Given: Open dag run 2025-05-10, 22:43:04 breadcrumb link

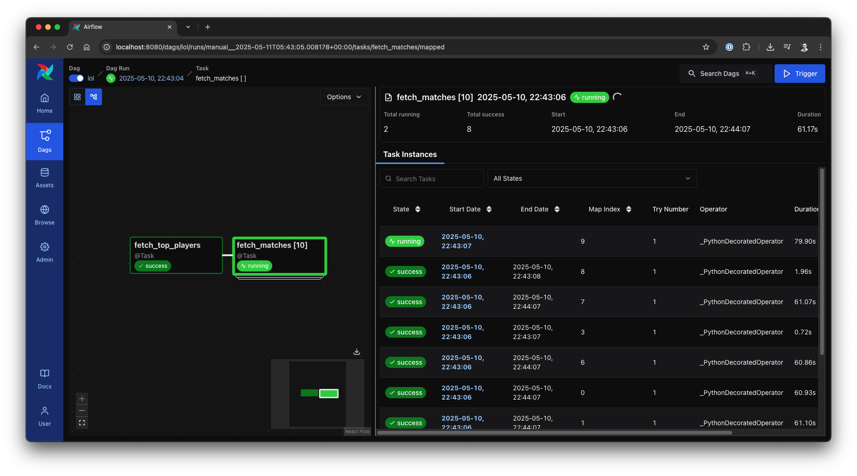Looking at the screenshot, I should point(151,78).
